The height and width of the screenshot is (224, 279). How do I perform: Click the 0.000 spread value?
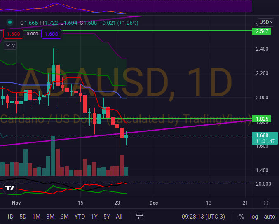pyautogui.click(x=32, y=34)
